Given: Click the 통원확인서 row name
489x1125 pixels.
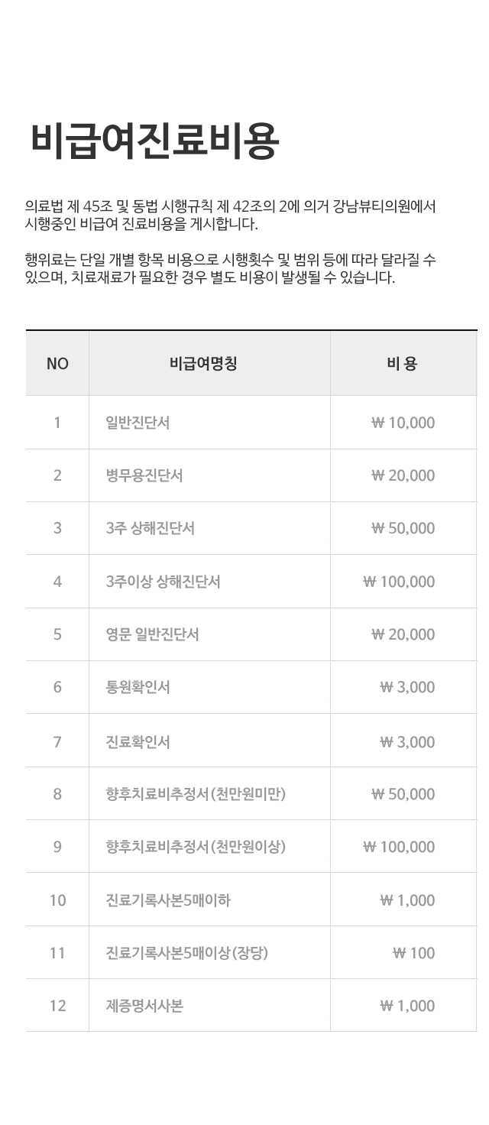Looking at the screenshot, I should tap(138, 687).
